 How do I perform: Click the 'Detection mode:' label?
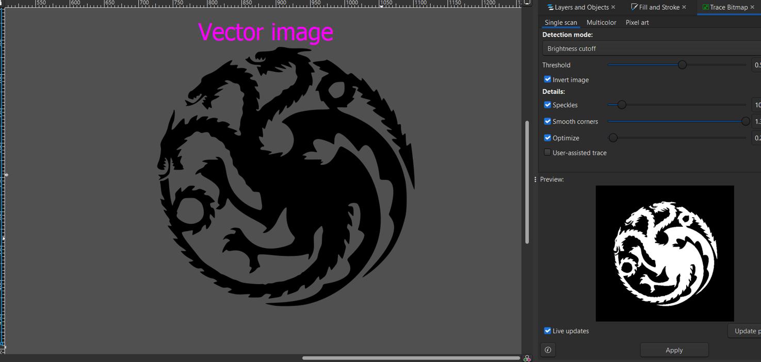[568, 35]
